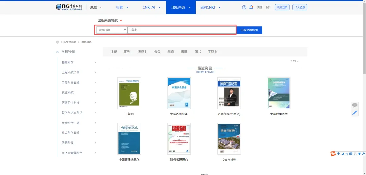
Task: Click the 机构登录 button
Action: pos(282,7)
